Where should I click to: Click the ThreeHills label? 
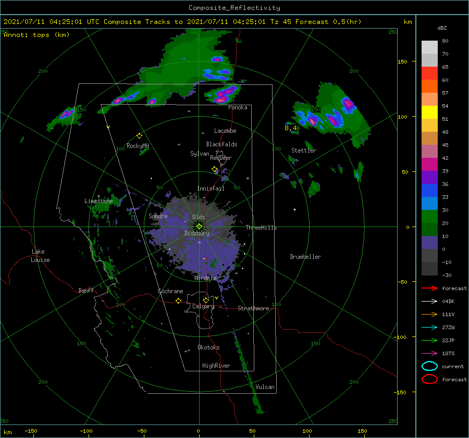click(x=261, y=228)
